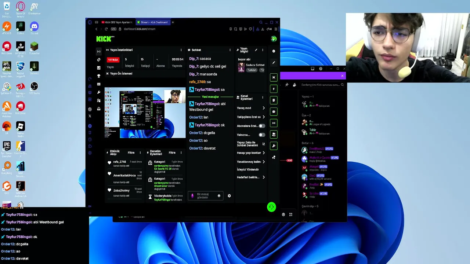Click rafa_2748 in activity feed
Image resolution: width=470 pixels, height=264 pixels.
click(x=120, y=162)
